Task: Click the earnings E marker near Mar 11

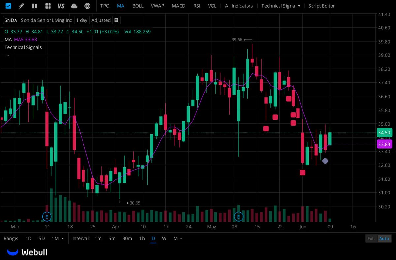Action: pos(47,217)
